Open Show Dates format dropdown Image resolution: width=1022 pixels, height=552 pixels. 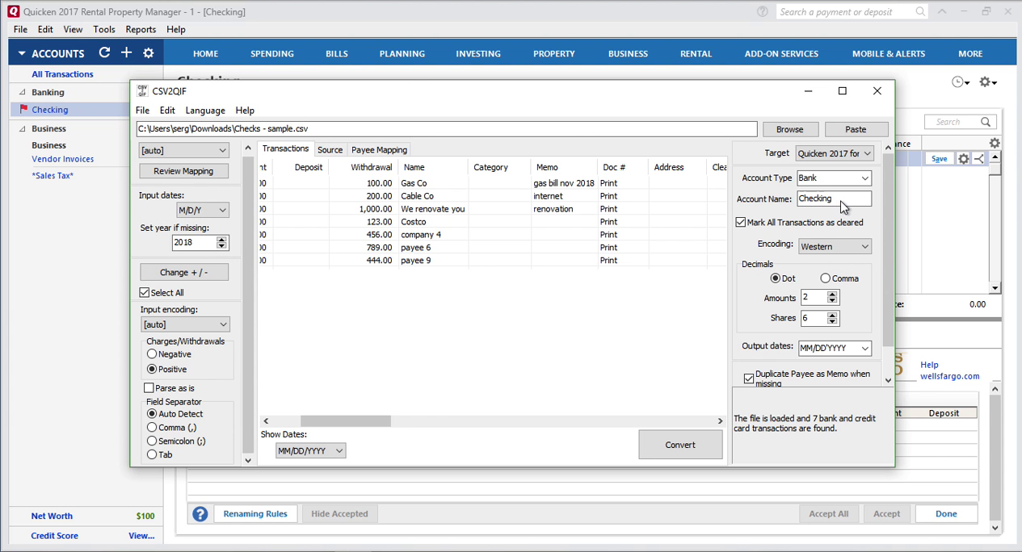coord(310,451)
